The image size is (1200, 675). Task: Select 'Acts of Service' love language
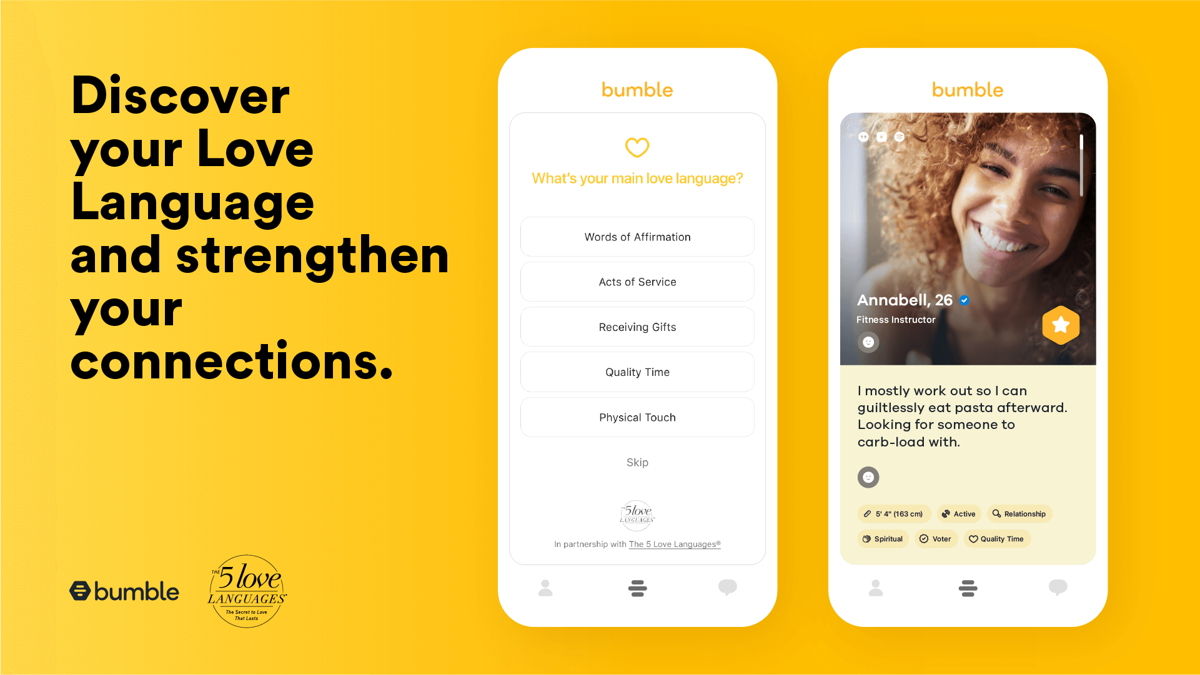pos(637,281)
